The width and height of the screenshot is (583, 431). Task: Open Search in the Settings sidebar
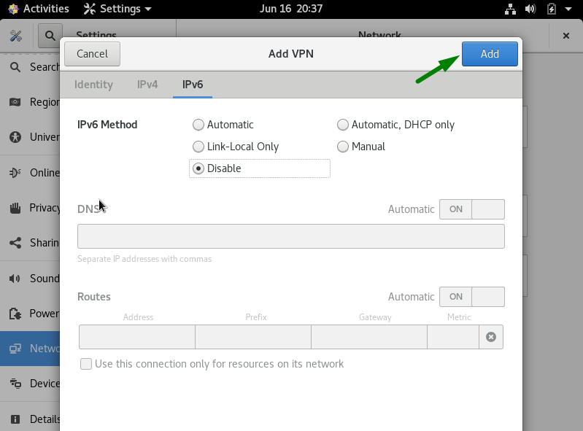coord(30,67)
